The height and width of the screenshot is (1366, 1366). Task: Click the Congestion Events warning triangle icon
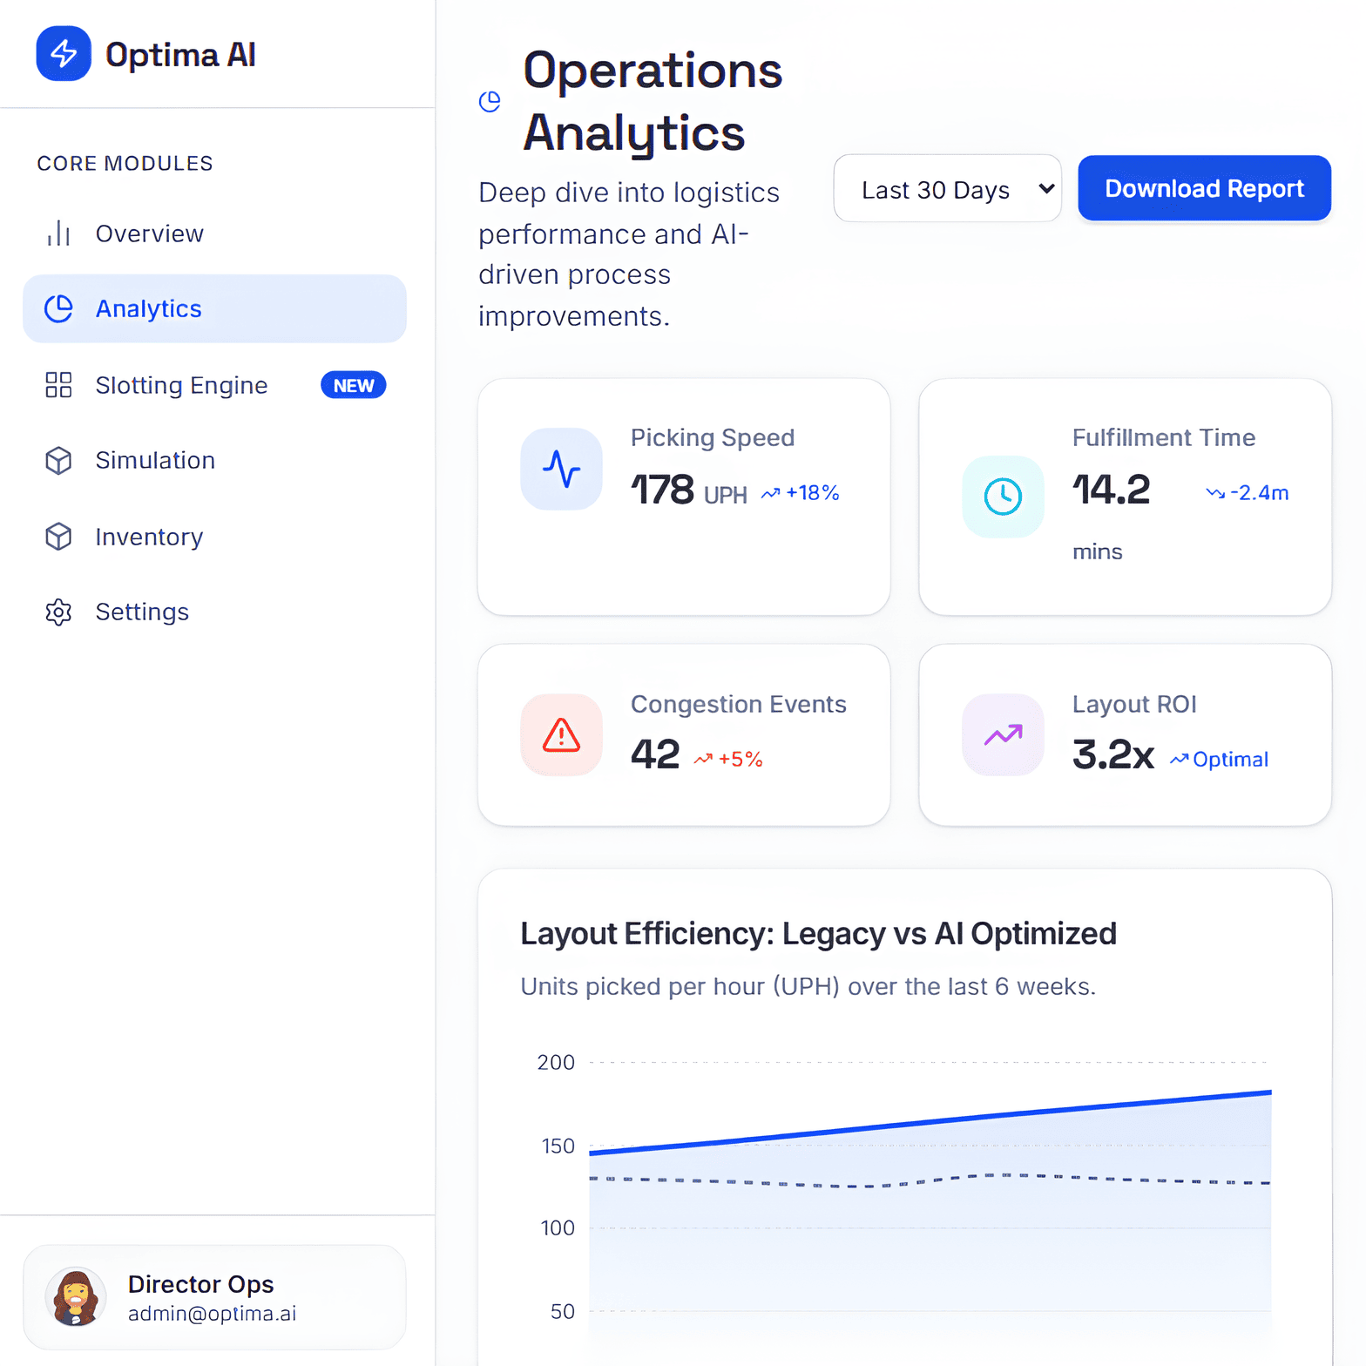(561, 735)
